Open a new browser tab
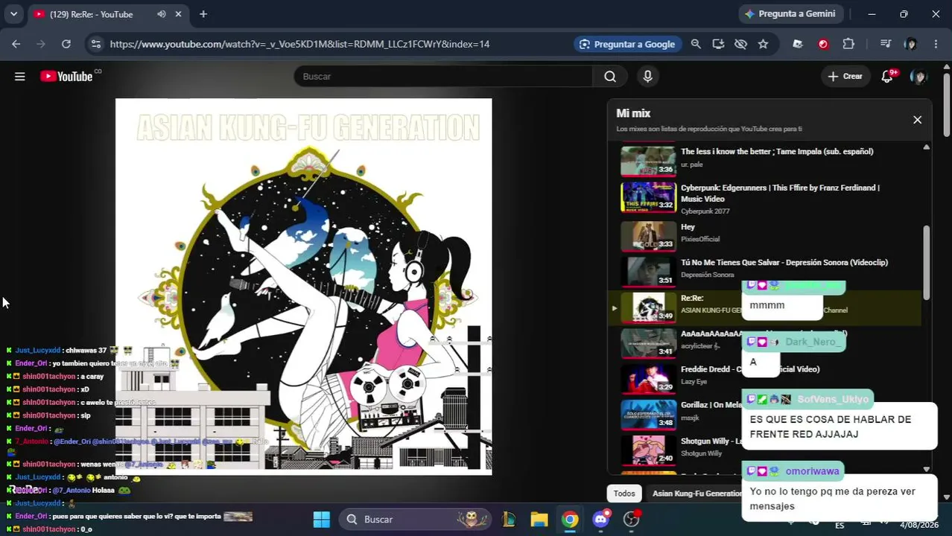Image resolution: width=952 pixels, height=536 pixels. [x=203, y=14]
